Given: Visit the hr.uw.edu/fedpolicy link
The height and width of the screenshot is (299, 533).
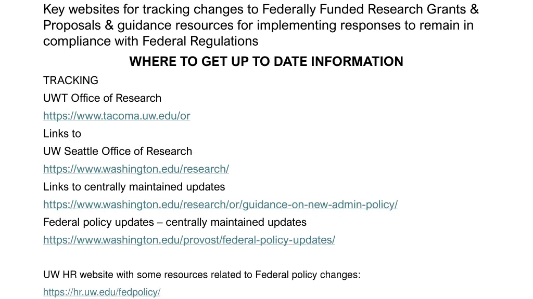Looking at the screenshot, I should (101, 292).
